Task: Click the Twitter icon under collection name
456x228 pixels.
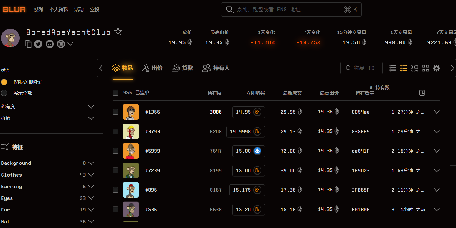Action: coord(38,44)
